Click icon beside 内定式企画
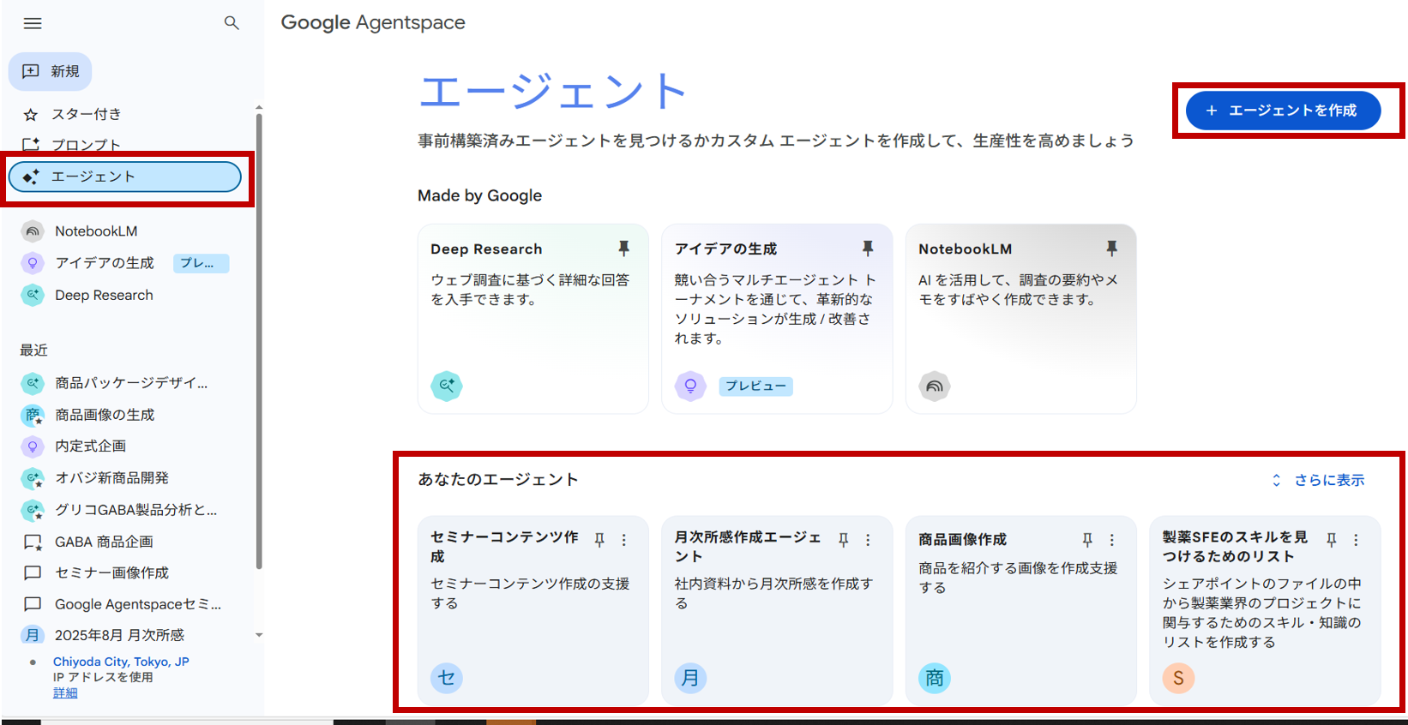 (33, 446)
